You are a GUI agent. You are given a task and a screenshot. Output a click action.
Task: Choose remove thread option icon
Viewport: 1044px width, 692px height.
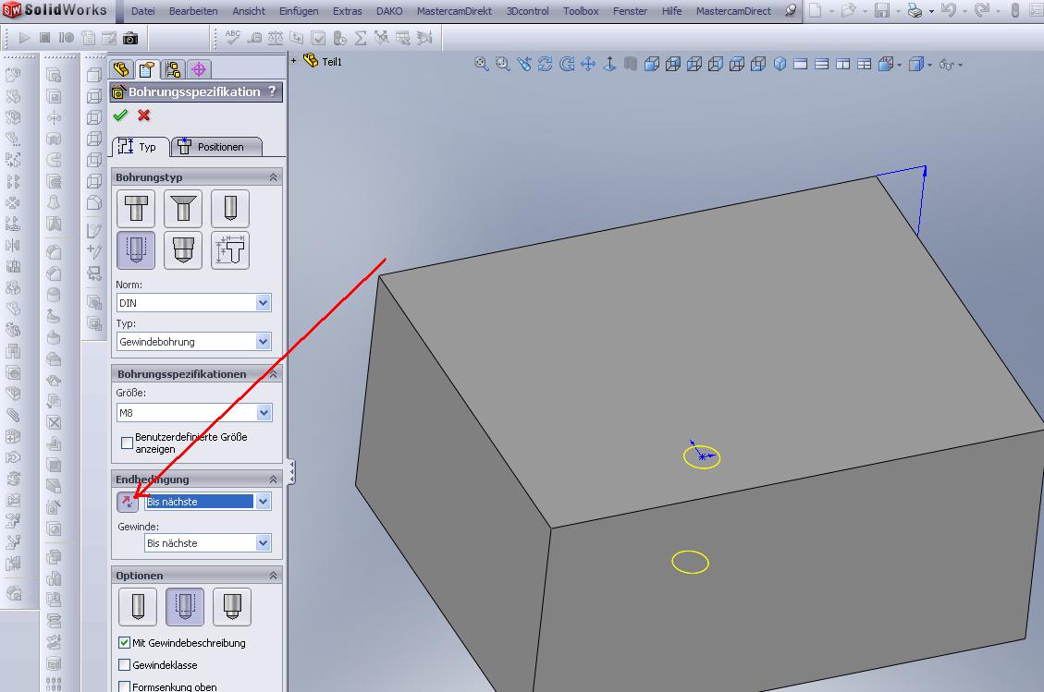[232, 607]
